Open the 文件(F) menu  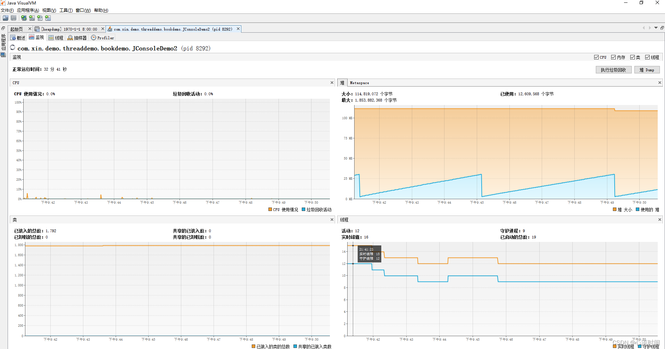click(7, 10)
